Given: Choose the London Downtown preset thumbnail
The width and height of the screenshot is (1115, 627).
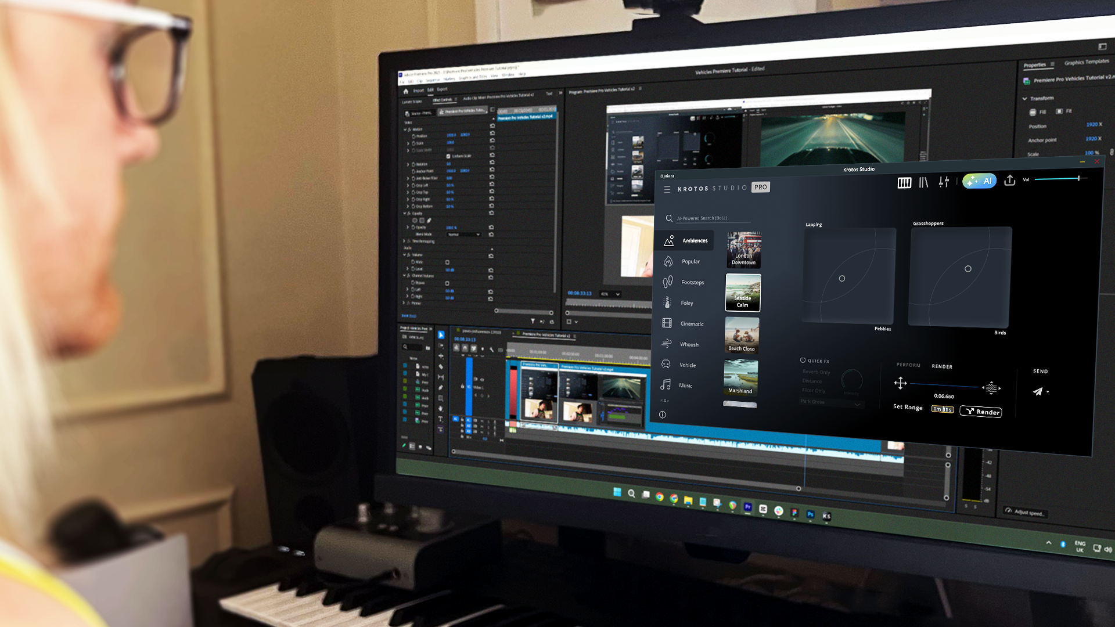Looking at the screenshot, I should tap(744, 250).
